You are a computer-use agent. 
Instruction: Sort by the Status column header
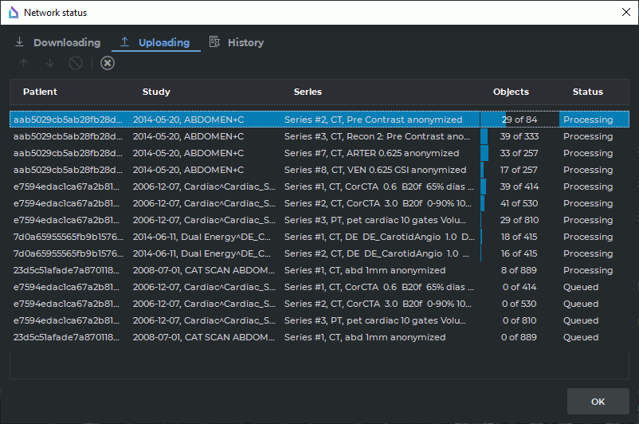click(588, 92)
